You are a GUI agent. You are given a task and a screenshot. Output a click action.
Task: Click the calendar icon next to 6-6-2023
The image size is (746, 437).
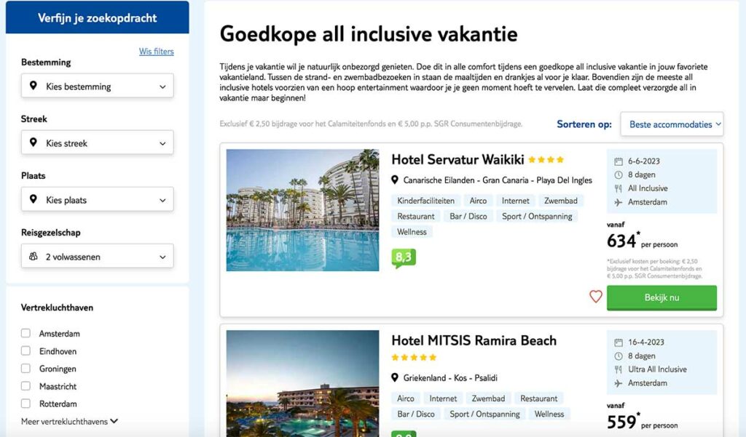(619, 161)
